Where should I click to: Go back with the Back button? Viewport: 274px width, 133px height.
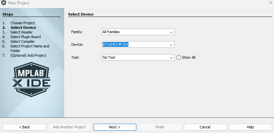[x=25, y=127]
